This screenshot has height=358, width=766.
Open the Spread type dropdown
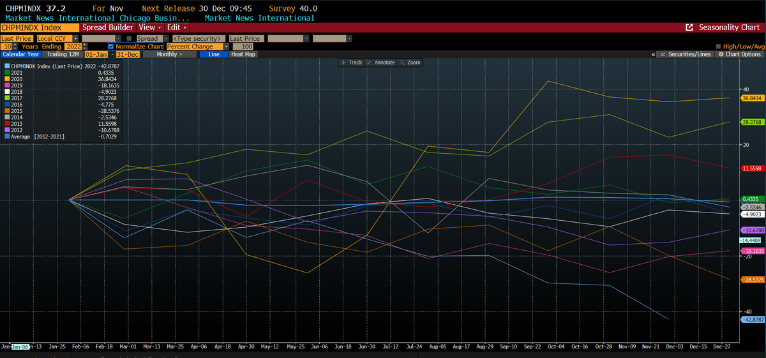coord(166,38)
